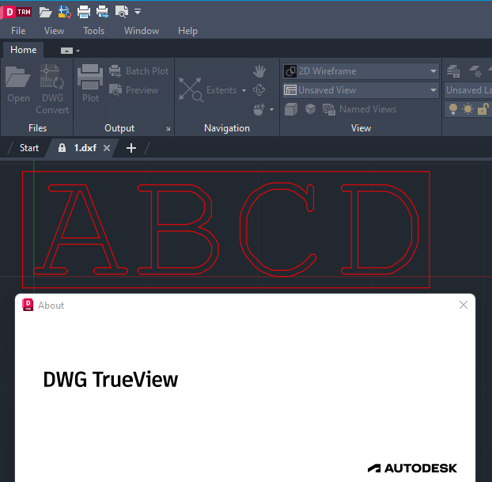492x482 pixels.
Task: Click Preview in Output panel
Action: point(134,90)
